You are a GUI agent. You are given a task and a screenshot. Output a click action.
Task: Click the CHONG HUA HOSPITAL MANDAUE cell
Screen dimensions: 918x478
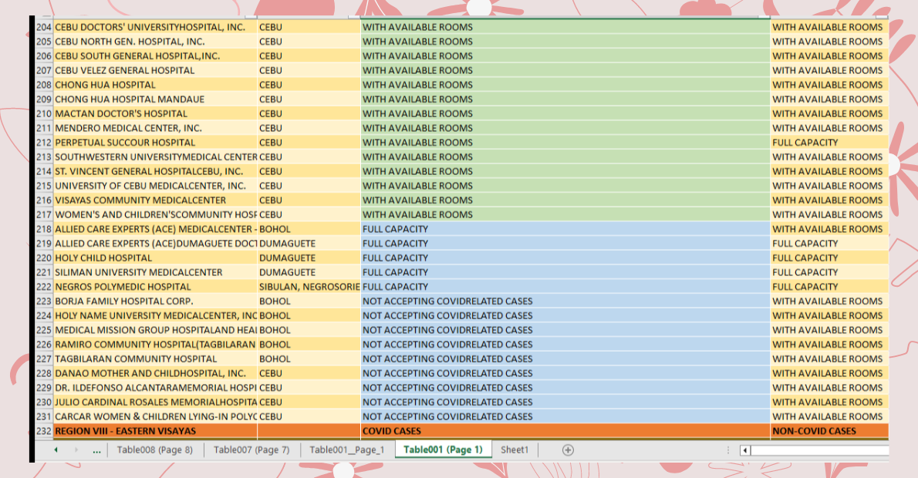tap(155, 99)
